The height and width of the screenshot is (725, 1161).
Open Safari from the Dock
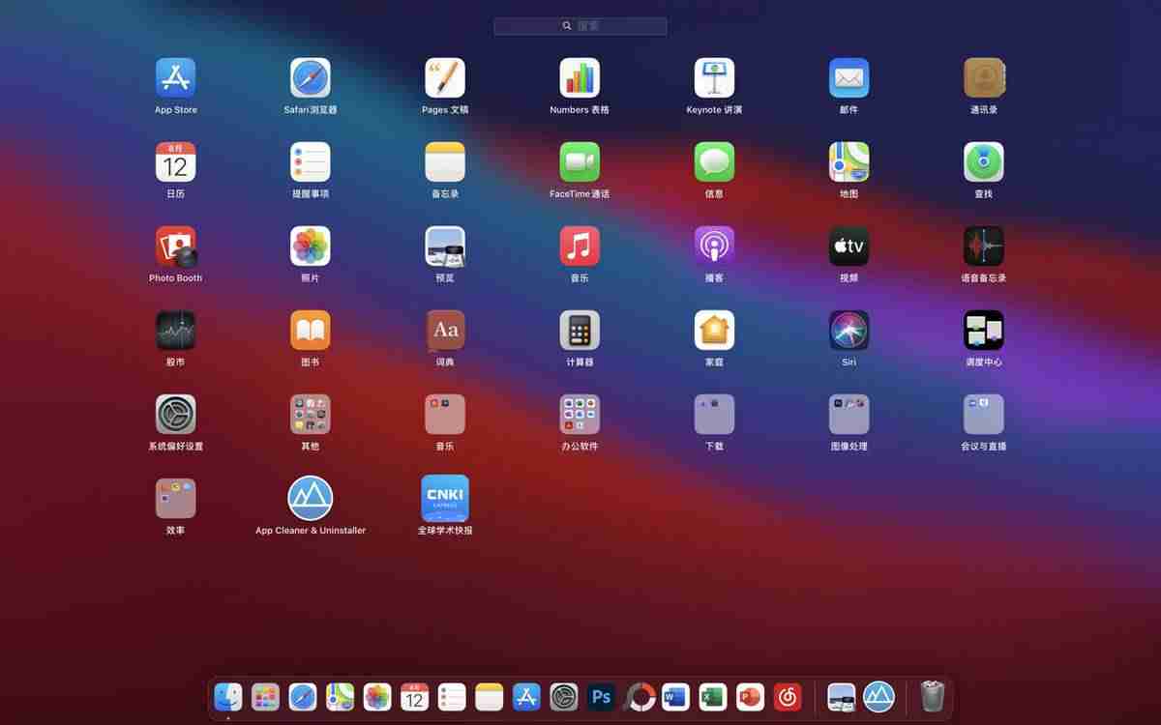[303, 697]
